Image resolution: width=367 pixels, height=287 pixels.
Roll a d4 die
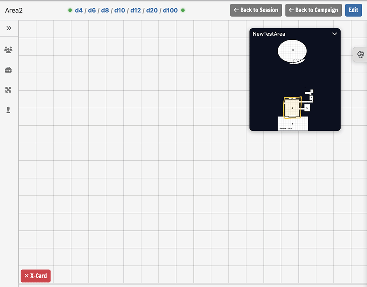coord(79,10)
